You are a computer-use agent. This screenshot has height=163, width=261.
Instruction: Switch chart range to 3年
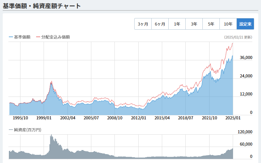tap(194, 24)
